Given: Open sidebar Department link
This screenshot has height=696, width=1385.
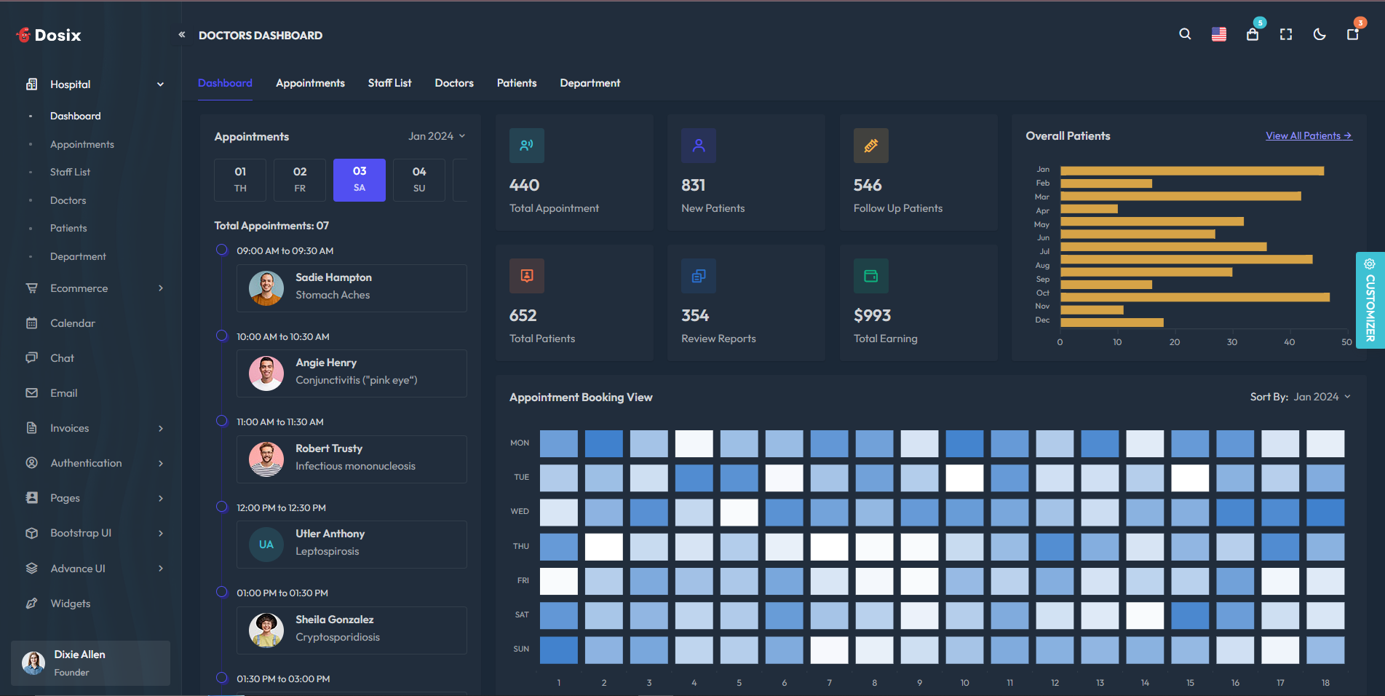Looking at the screenshot, I should [x=78, y=256].
